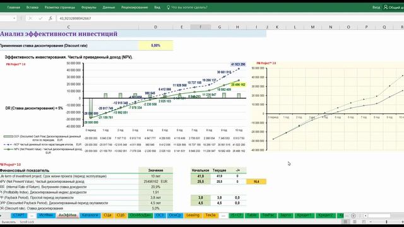Open the Формулы ribbon tab
404x227 pixels.
(88, 8)
